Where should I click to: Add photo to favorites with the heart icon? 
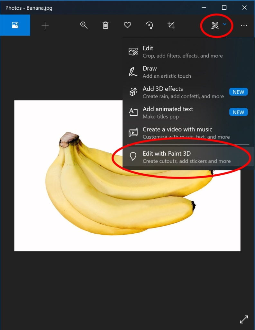pos(127,25)
